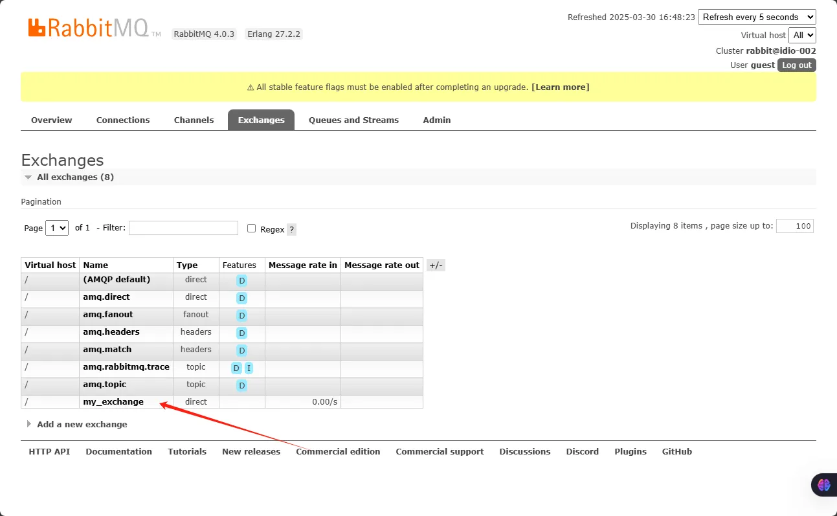Sort by Message rate out header
The height and width of the screenshot is (516, 837).
tap(382, 265)
